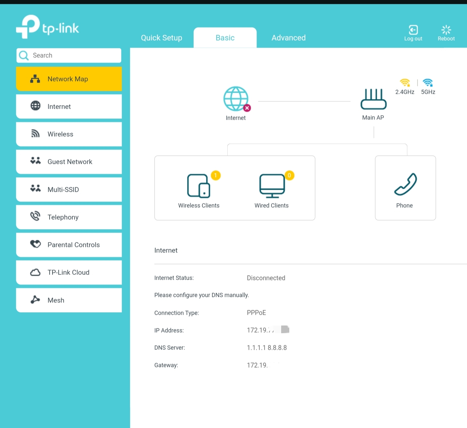Open Parental Controls page
Image resolution: width=467 pixels, height=428 pixels.
[69, 245]
